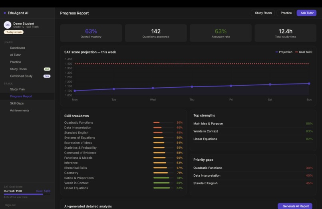Click the New badge beside Combined Study
322x209 pixels.
pyautogui.click(x=47, y=76)
